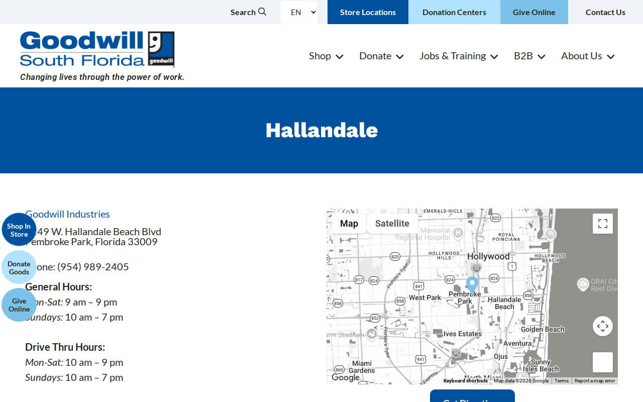Click West Park label on the map
This screenshot has width=643, height=402.
coord(425,298)
